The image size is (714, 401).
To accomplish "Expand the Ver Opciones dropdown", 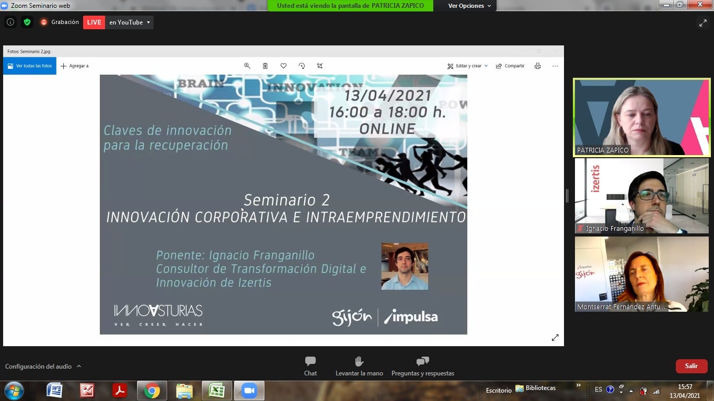I will pyautogui.click(x=469, y=6).
